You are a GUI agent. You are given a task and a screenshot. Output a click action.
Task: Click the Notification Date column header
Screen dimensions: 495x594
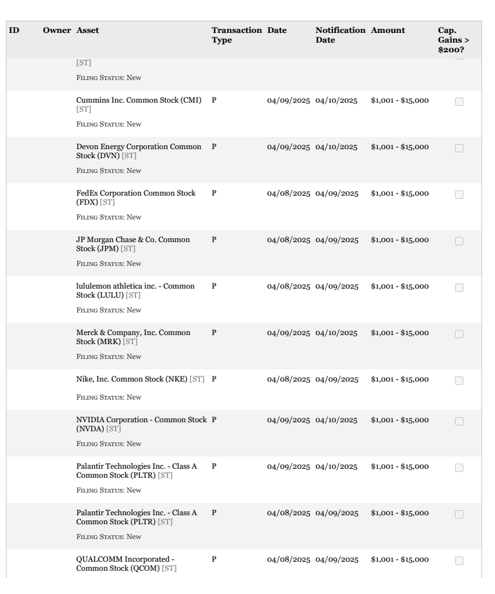tap(340, 35)
